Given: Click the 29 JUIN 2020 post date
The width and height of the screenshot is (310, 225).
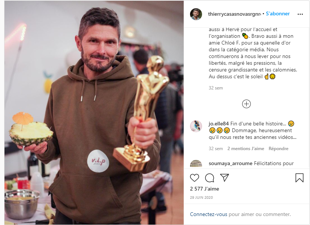Looking at the screenshot, I should pyautogui.click(x=201, y=198).
